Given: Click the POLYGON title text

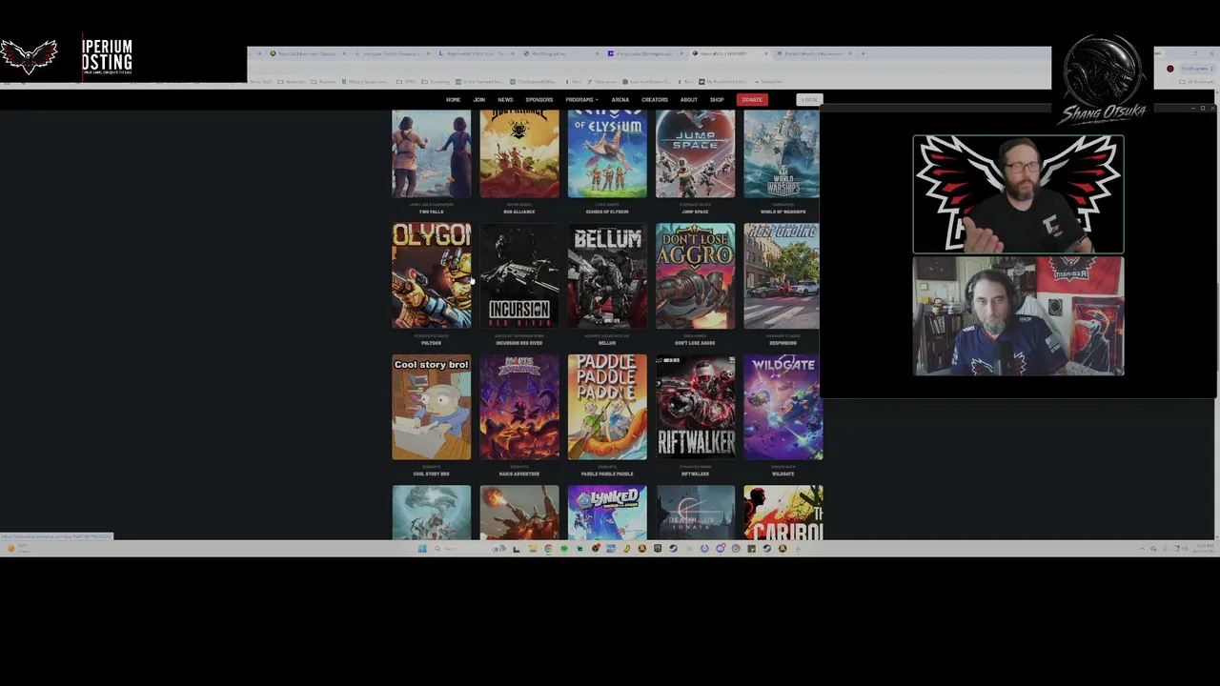Looking at the screenshot, I should [431, 343].
